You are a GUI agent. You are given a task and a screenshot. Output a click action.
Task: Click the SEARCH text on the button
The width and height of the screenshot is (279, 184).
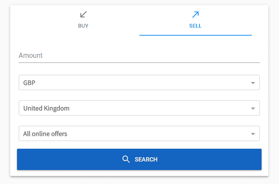pyautogui.click(x=146, y=159)
